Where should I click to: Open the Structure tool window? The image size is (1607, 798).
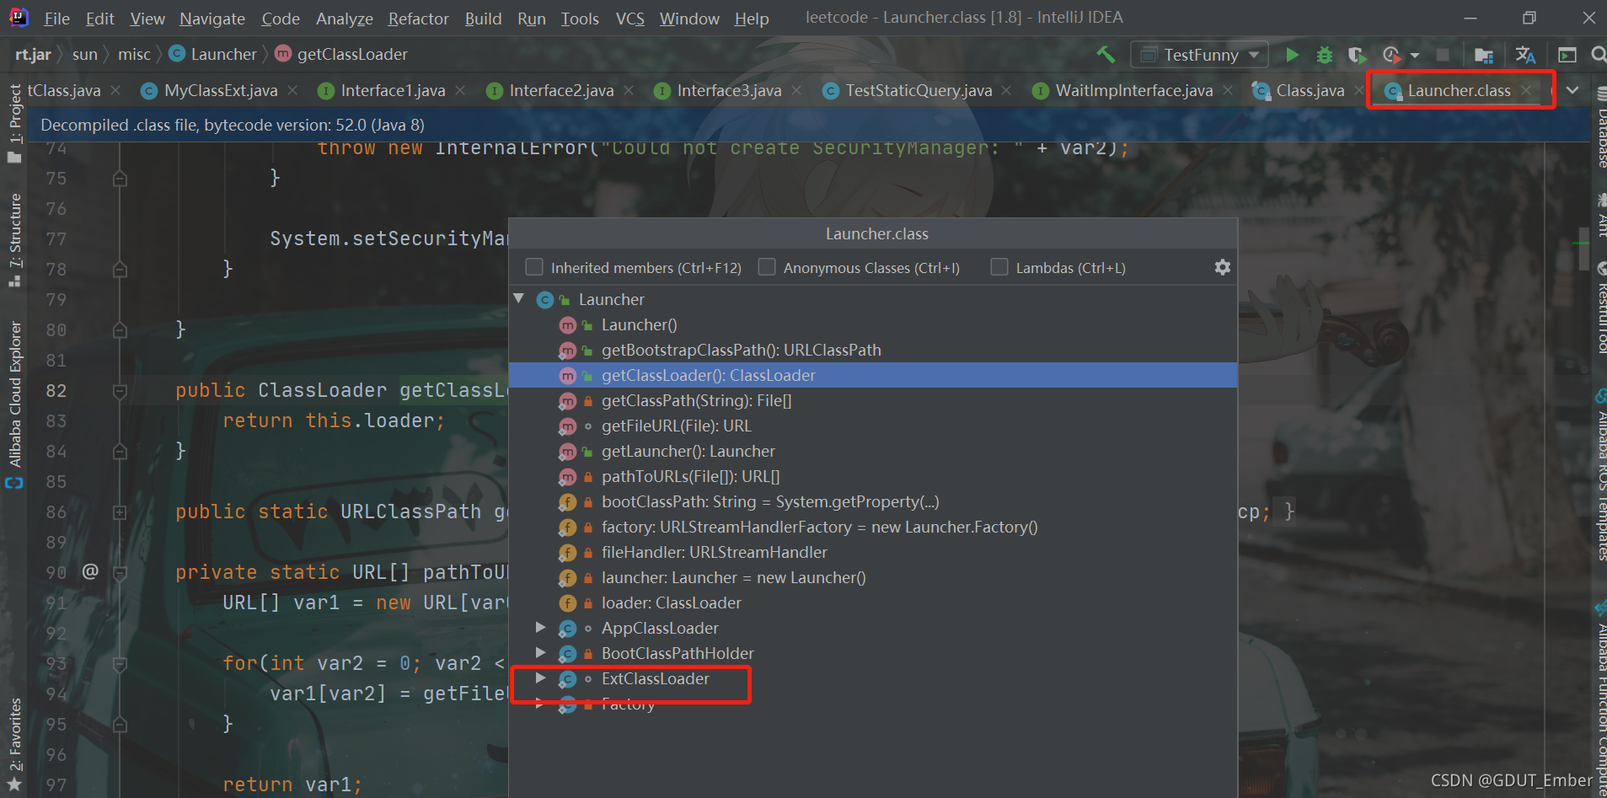click(x=15, y=240)
